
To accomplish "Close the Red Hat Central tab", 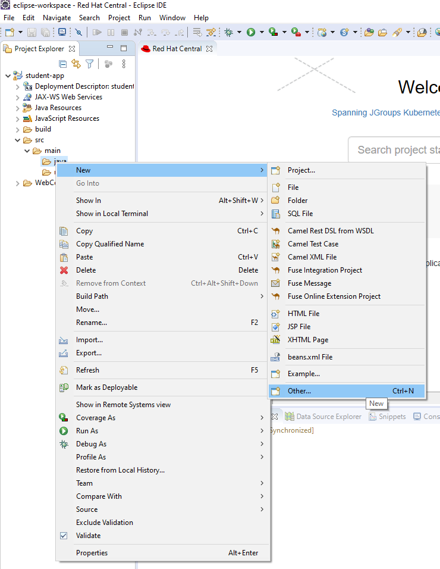I will click(x=209, y=49).
